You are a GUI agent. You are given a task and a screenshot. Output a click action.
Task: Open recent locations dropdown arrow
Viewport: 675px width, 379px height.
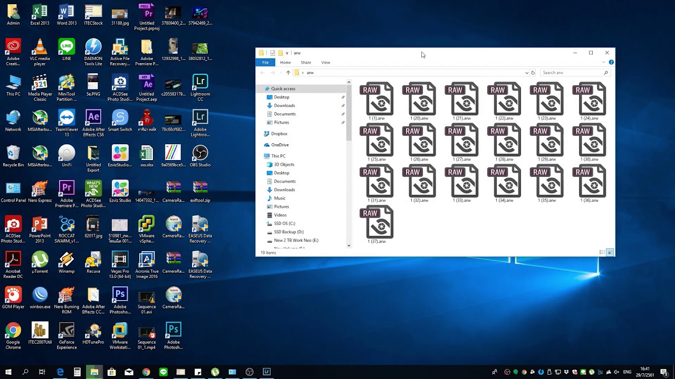(280, 73)
